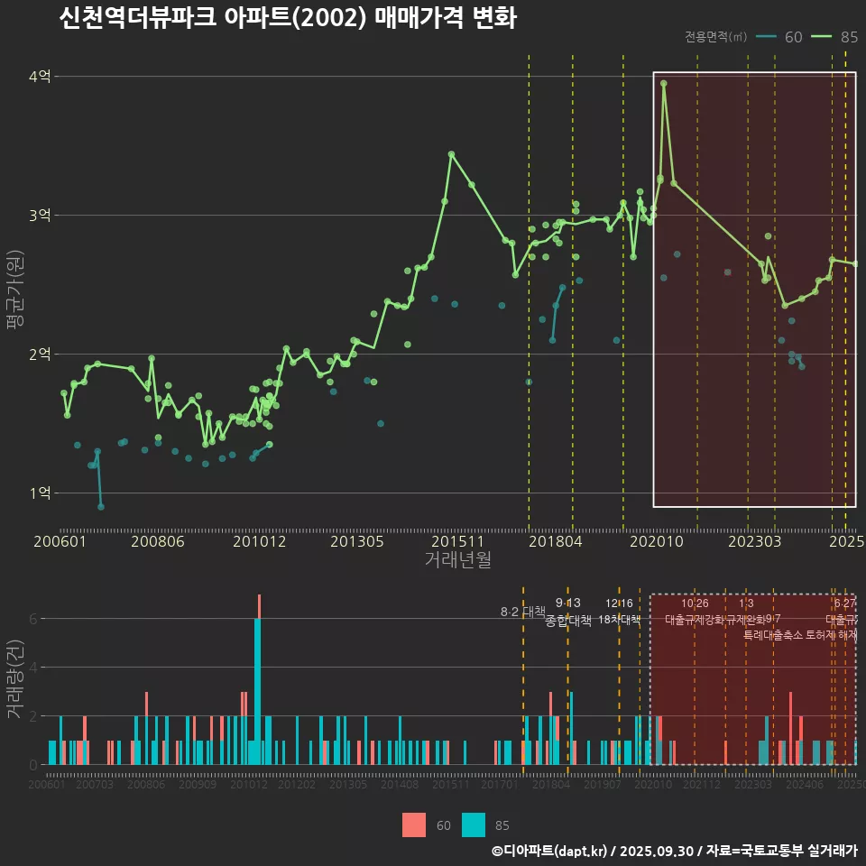
Task: Click the 9·13 종합대책 annotation label
Action: (x=568, y=612)
